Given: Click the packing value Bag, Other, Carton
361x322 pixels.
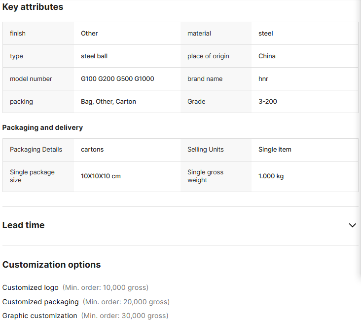Looking at the screenshot, I should coord(108,102).
